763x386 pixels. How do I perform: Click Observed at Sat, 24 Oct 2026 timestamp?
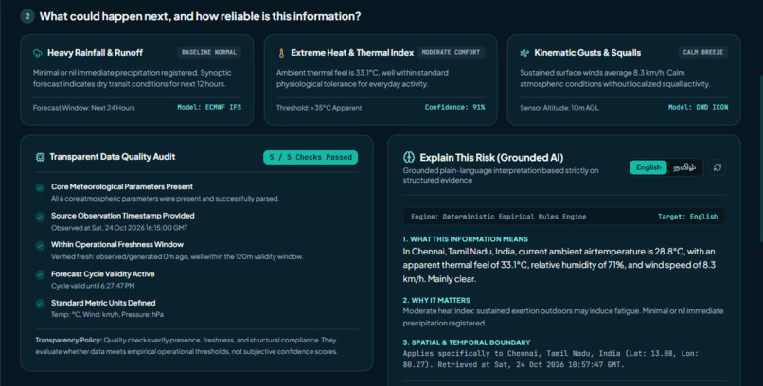click(x=119, y=228)
